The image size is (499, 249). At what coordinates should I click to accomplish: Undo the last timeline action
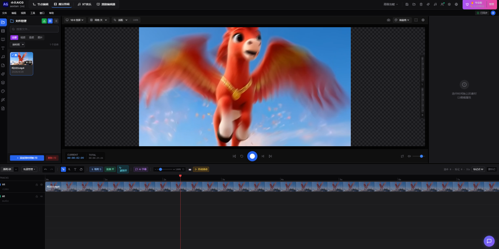[x=45, y=169]
